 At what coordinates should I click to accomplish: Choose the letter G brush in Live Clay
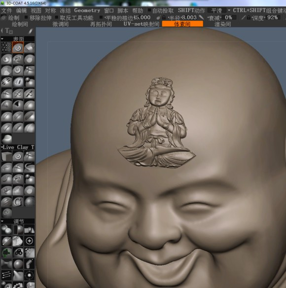tap(18, 202)
